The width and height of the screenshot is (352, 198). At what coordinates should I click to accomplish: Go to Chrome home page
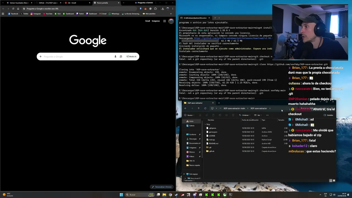(x=18, y=9)
